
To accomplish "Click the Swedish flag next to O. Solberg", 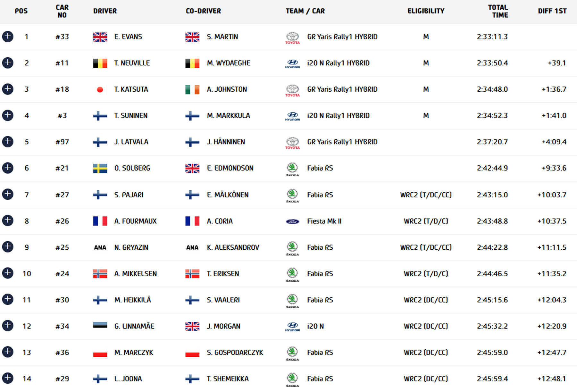I will pyautogui.click(x=100, y=168).
